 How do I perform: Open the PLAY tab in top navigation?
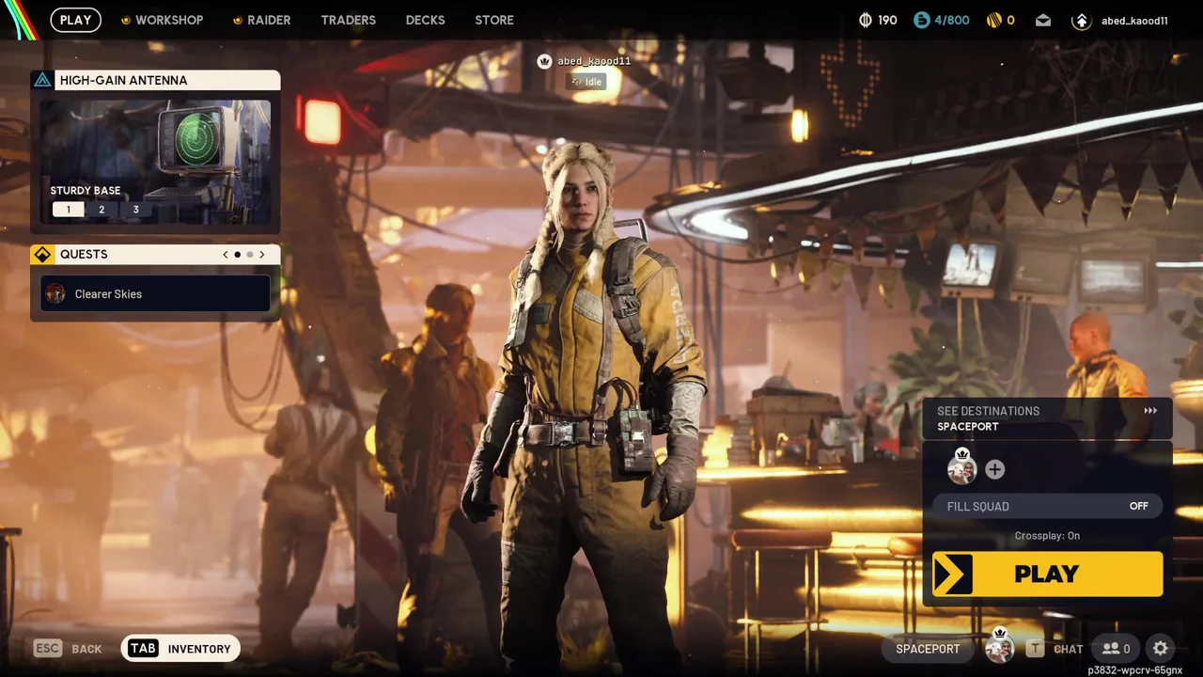[75, 20]
